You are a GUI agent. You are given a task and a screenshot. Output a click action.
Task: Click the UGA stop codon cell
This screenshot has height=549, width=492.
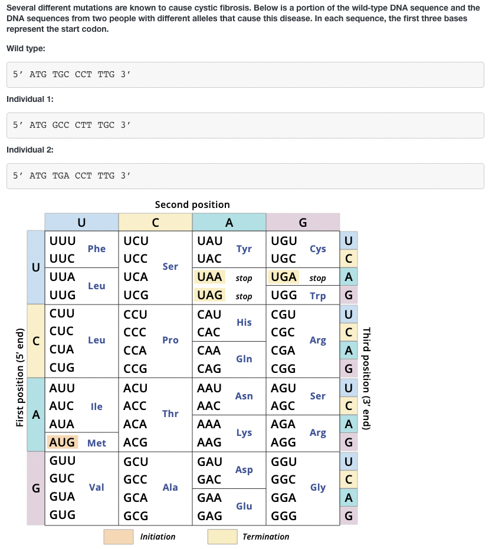click(284, 277)
